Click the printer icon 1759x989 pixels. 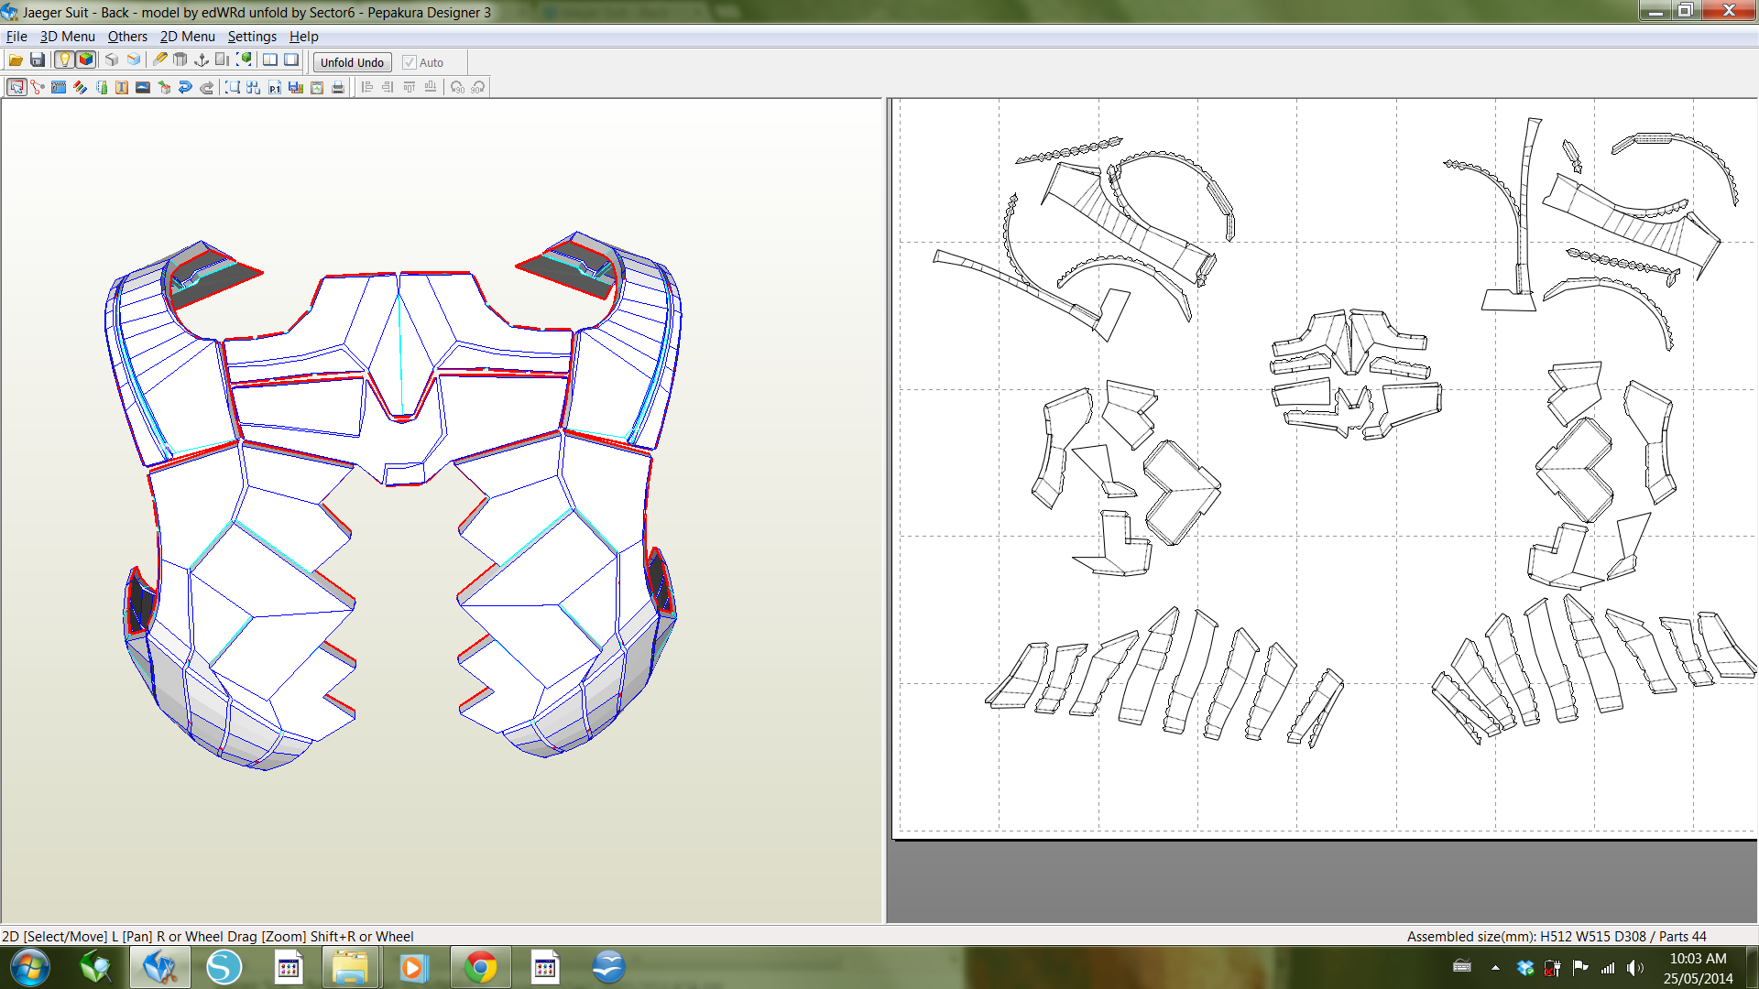[338, 88]
